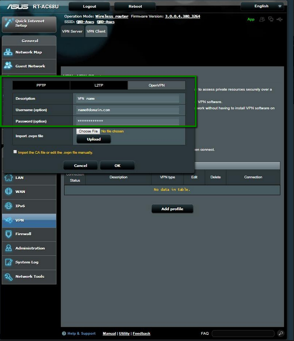
Task: Click the Help & Support question icon
Action: pos(64,333)
